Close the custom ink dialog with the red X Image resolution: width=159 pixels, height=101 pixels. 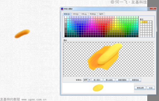click(153, 8)
